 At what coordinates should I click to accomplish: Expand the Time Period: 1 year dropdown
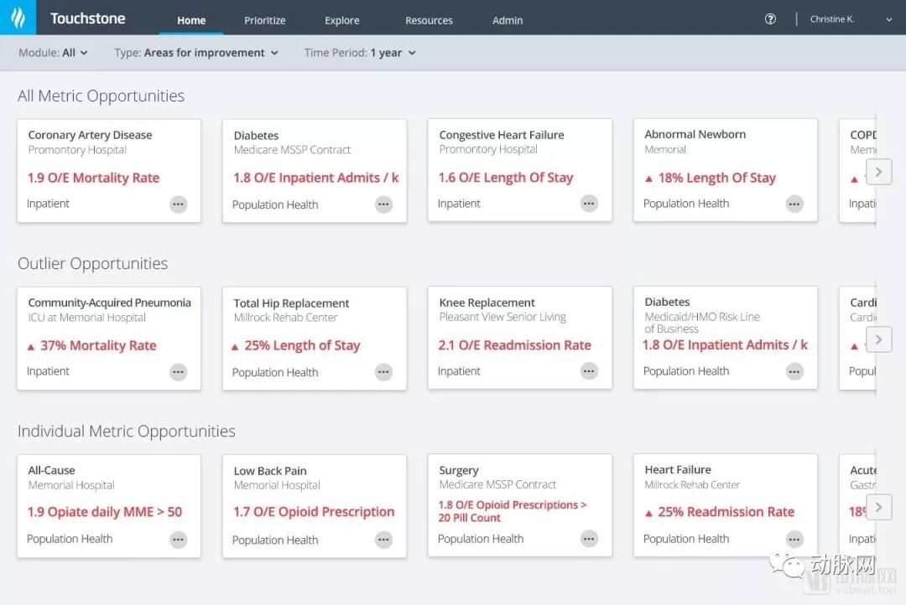(x=360, y=53)
